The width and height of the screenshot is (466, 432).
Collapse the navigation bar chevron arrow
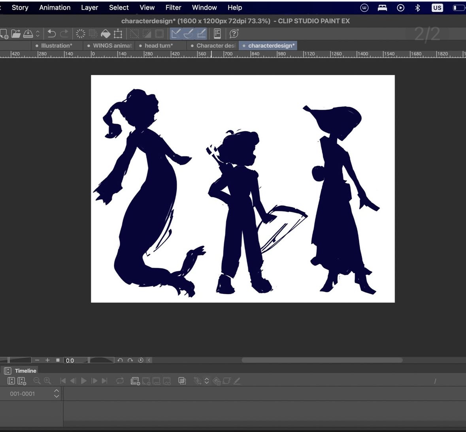tap(149, 360)
